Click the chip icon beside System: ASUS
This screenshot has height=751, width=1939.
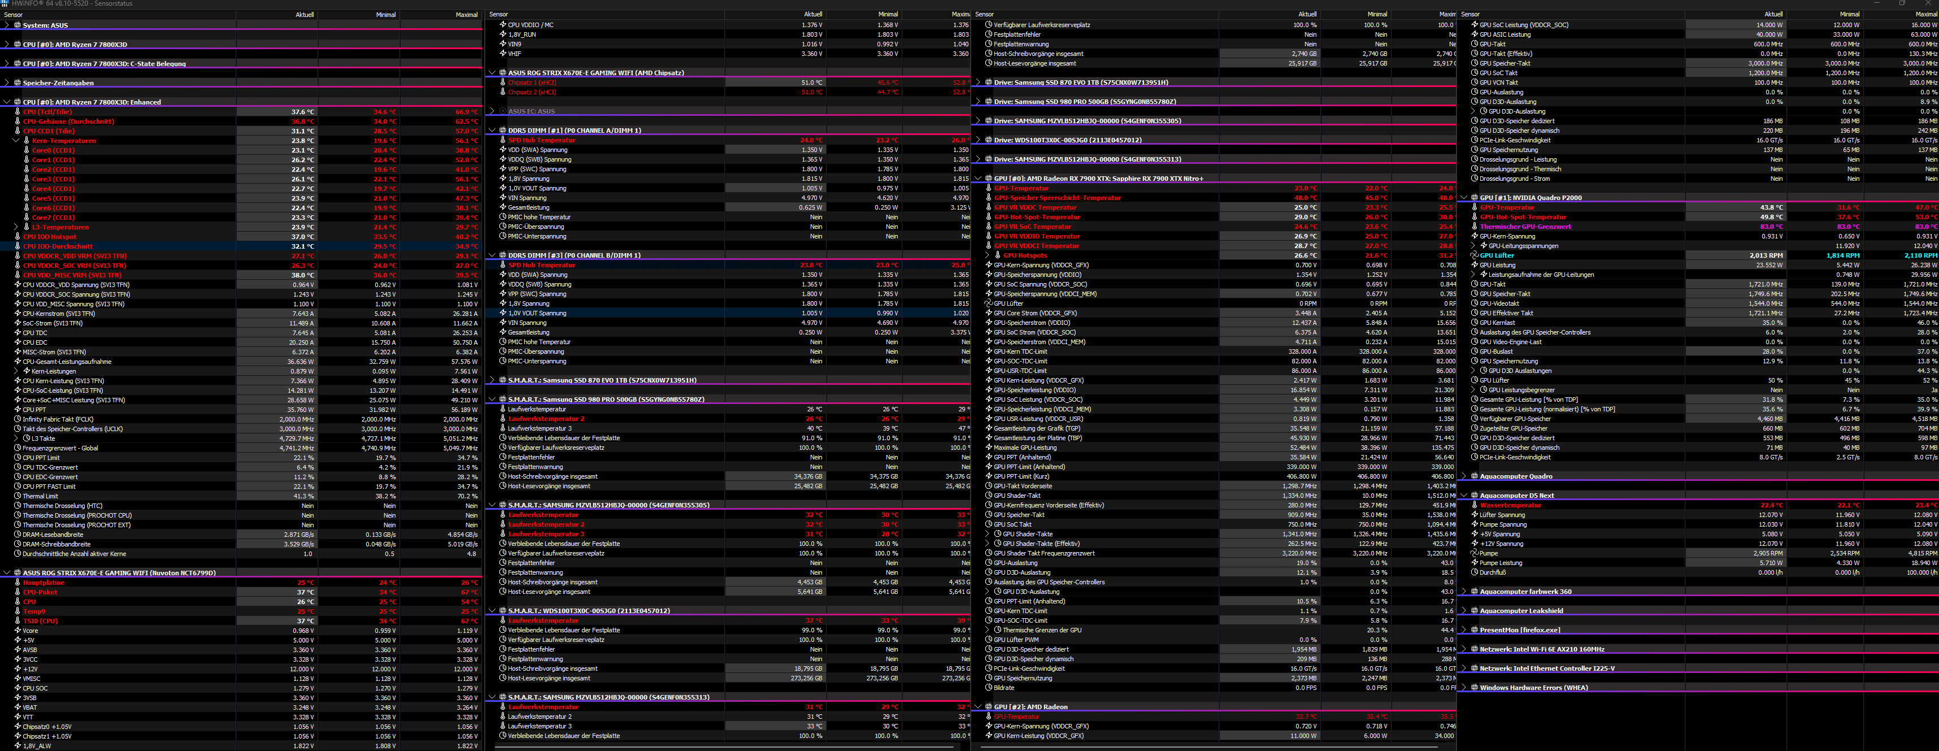[x=18, y=25]
